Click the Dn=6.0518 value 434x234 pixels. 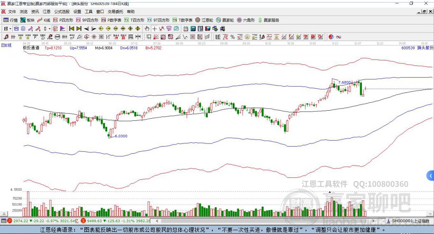pos(129,48)
